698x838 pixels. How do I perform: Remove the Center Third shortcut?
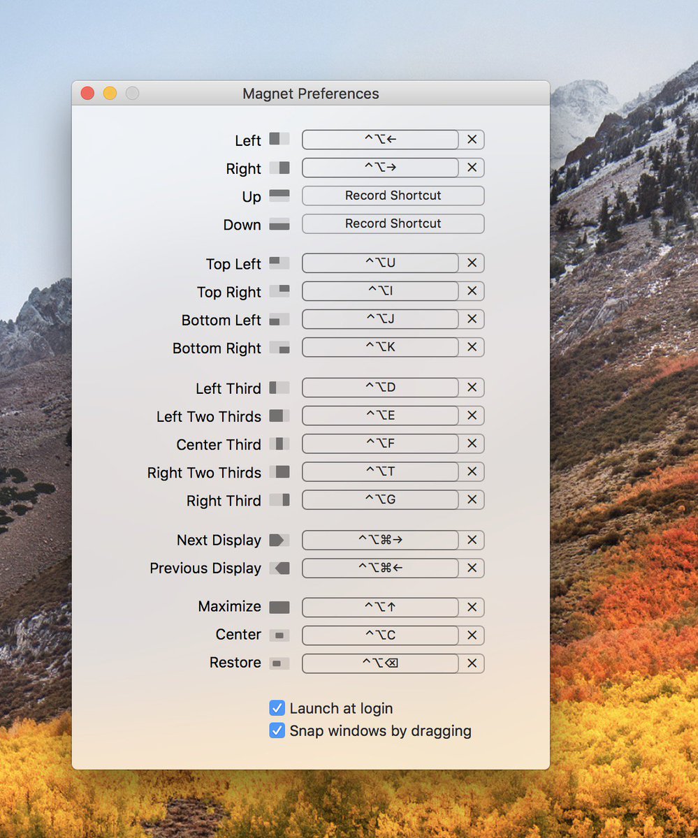coord(472,443)
